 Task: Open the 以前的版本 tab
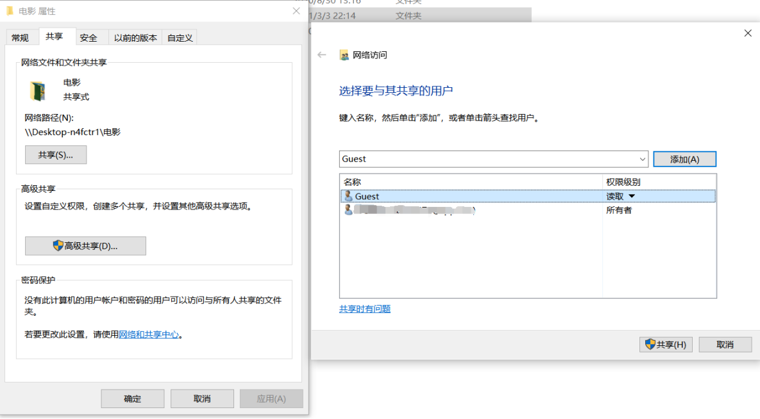click(135, 38)
